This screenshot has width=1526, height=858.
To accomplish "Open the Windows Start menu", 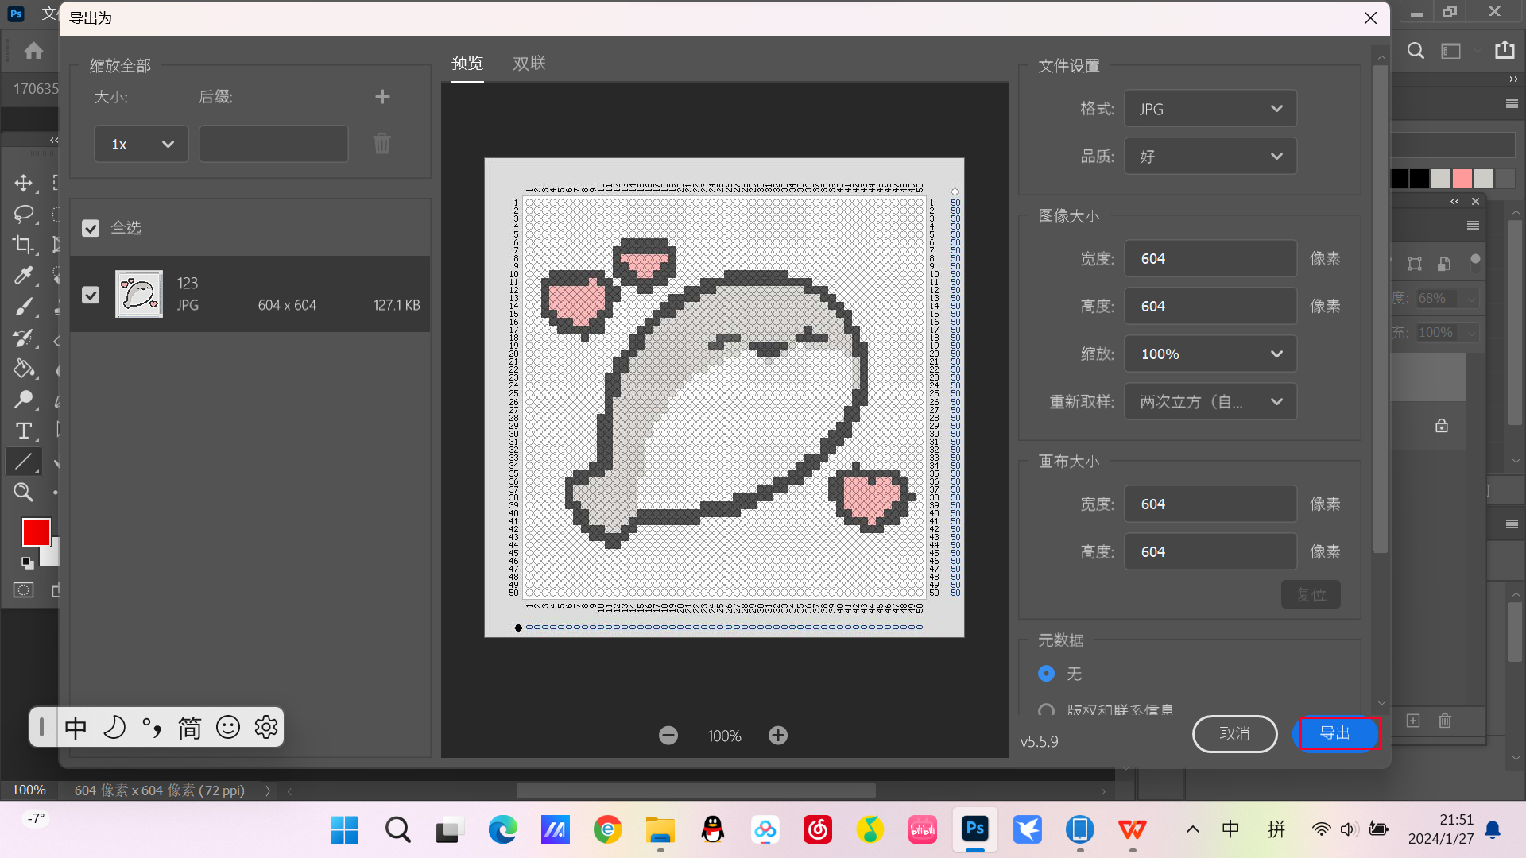I will 344,830.
